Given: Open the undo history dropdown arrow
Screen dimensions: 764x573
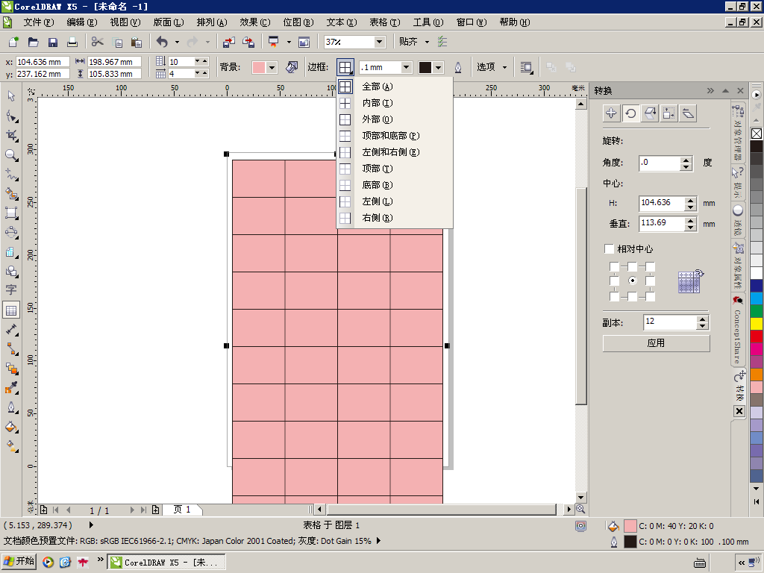Looking at the screenshot, I should pos(177,43).
